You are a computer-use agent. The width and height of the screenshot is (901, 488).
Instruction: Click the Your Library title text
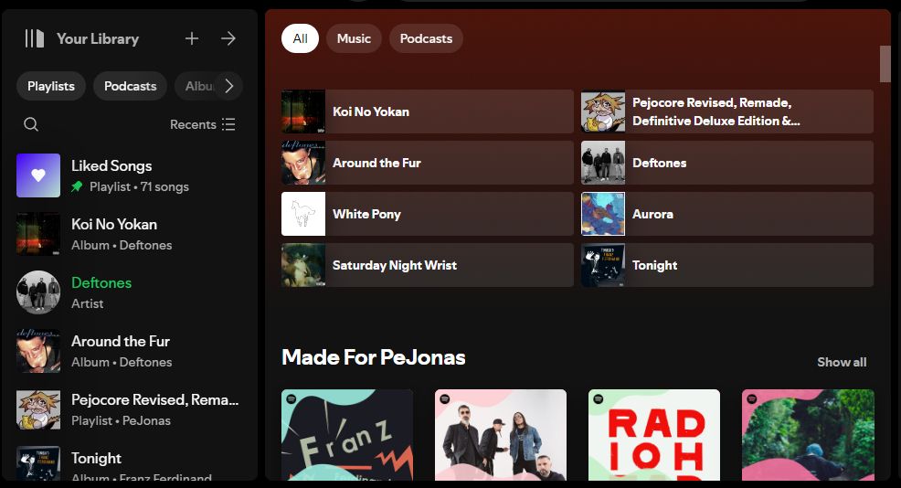98,38
